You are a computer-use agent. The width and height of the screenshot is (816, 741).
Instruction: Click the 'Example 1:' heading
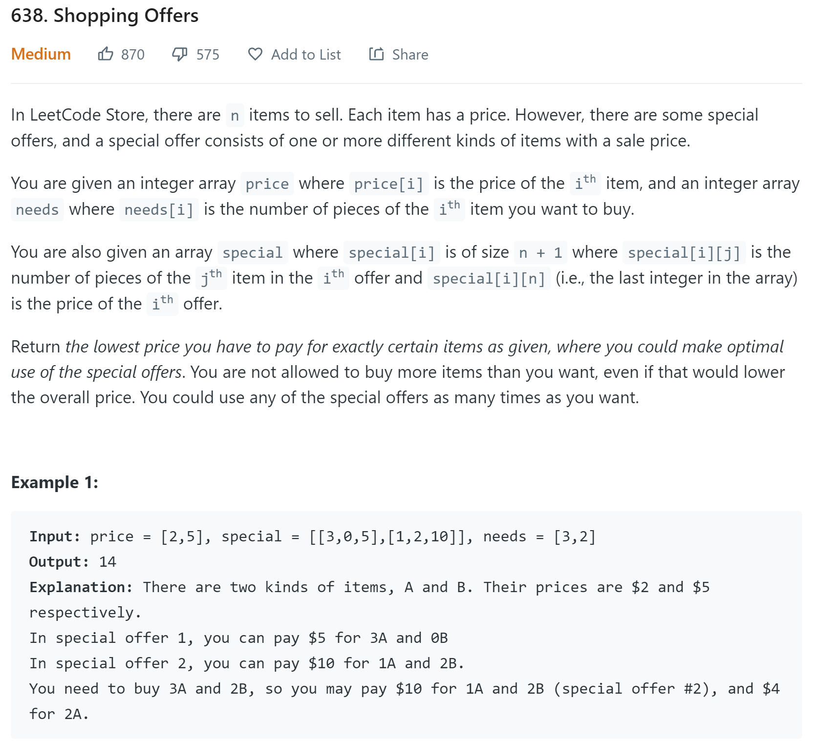(x=55, y=482)
